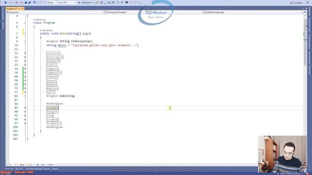The width and height of the screenshot is (312, 175).
Task: Click Add to Source Control in the status bar
Action: pos(291,174)
